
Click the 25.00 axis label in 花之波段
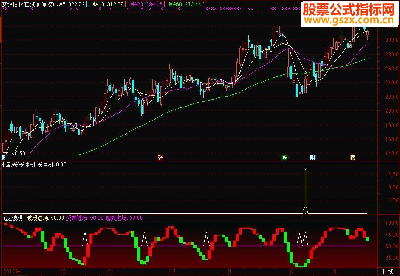(392, 258)
